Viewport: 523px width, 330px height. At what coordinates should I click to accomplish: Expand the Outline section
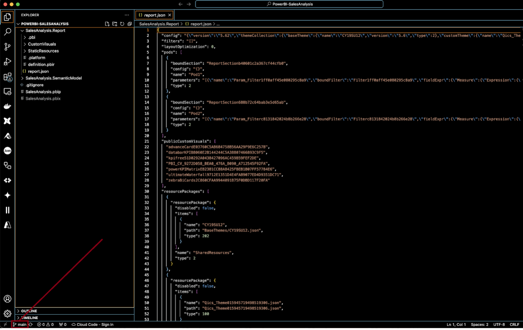29,311
